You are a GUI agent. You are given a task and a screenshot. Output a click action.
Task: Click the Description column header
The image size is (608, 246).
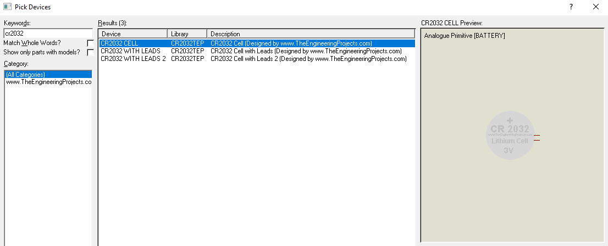310,34
